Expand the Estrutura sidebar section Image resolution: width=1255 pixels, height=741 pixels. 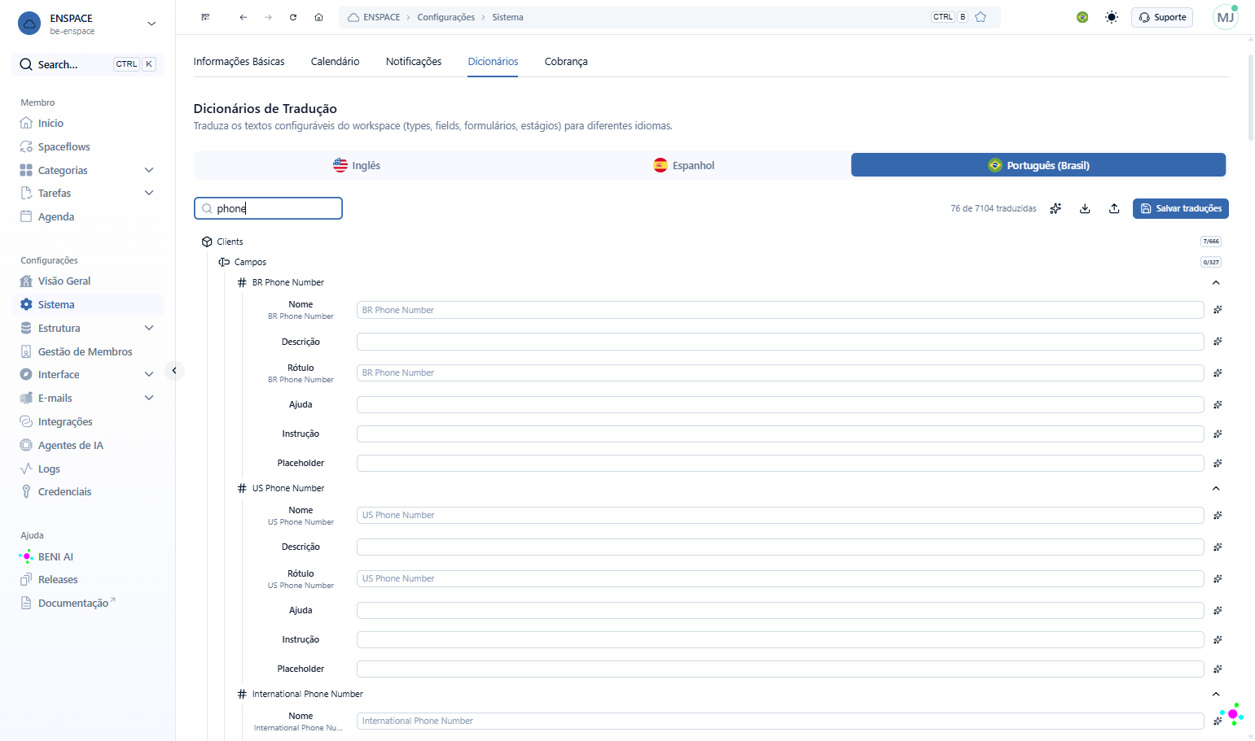(149, 328)
